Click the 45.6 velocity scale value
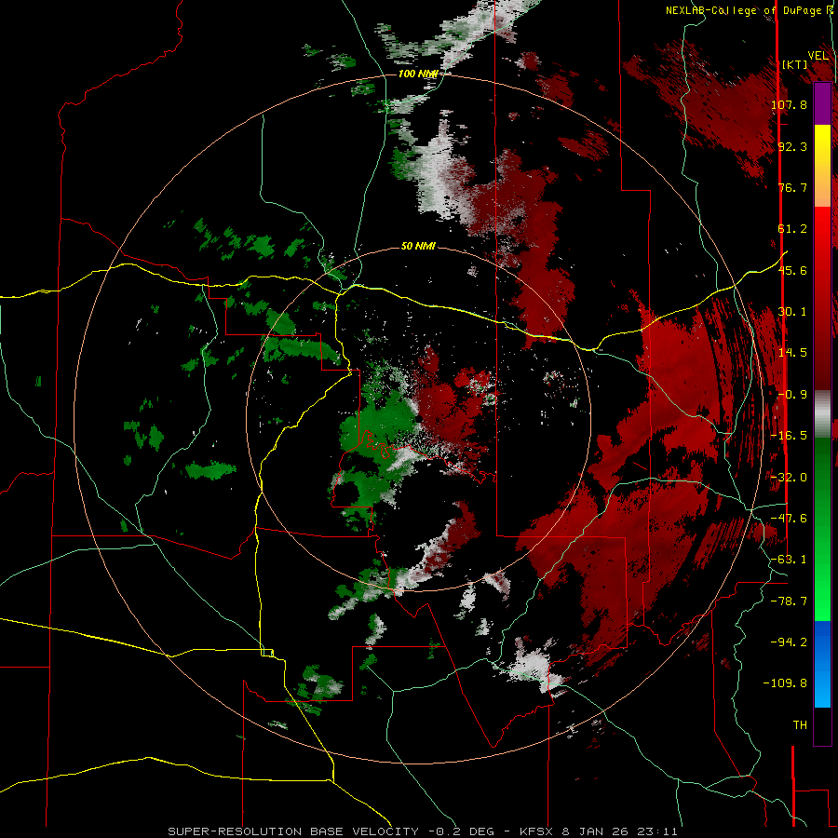 click(792, 270)
